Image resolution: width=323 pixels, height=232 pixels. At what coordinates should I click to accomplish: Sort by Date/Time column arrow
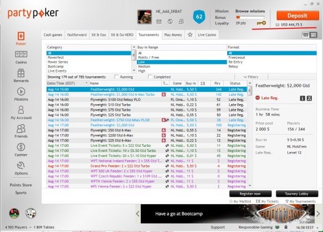[x=86, y=83]
